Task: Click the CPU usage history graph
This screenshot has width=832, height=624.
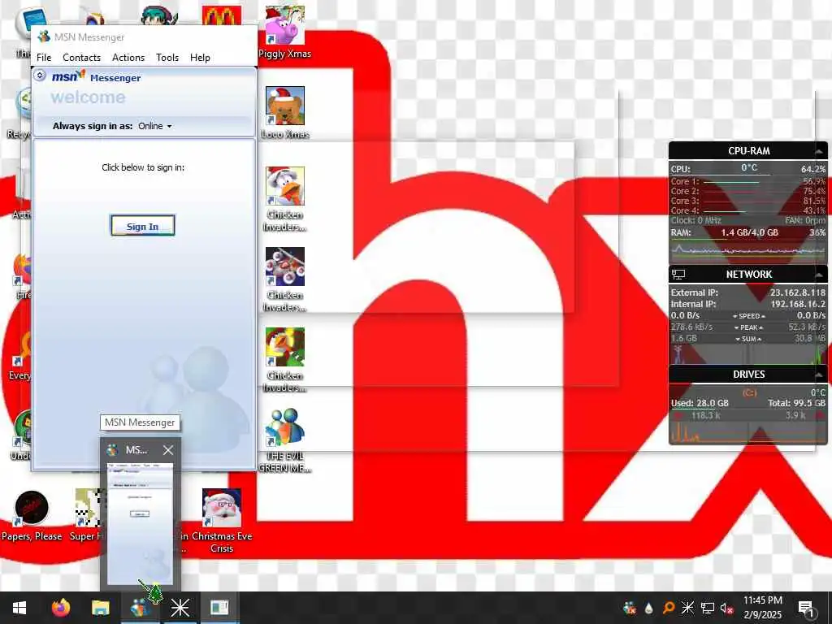Action: point(748,250)
